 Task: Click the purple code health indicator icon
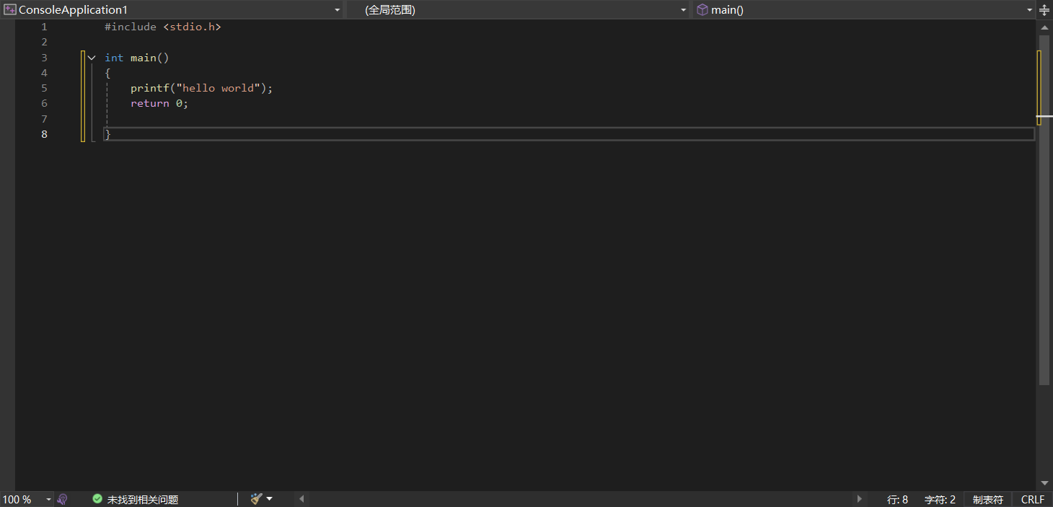[63, 499]
